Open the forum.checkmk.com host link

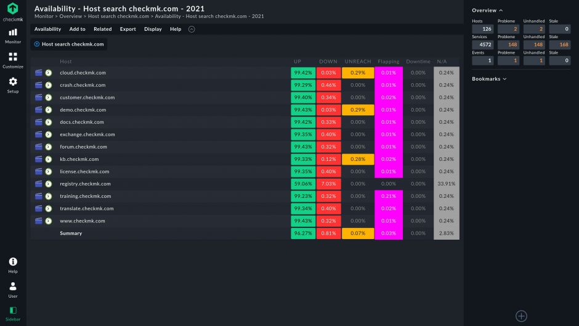(x=83, y=147)
